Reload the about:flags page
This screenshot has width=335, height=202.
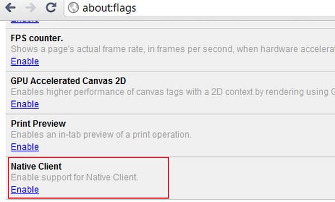(51, 7)
